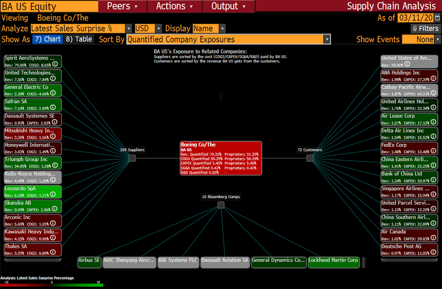Expand Sort By Quantified Company Exposures arrow
Screen dimensions: 442x289
327,39
